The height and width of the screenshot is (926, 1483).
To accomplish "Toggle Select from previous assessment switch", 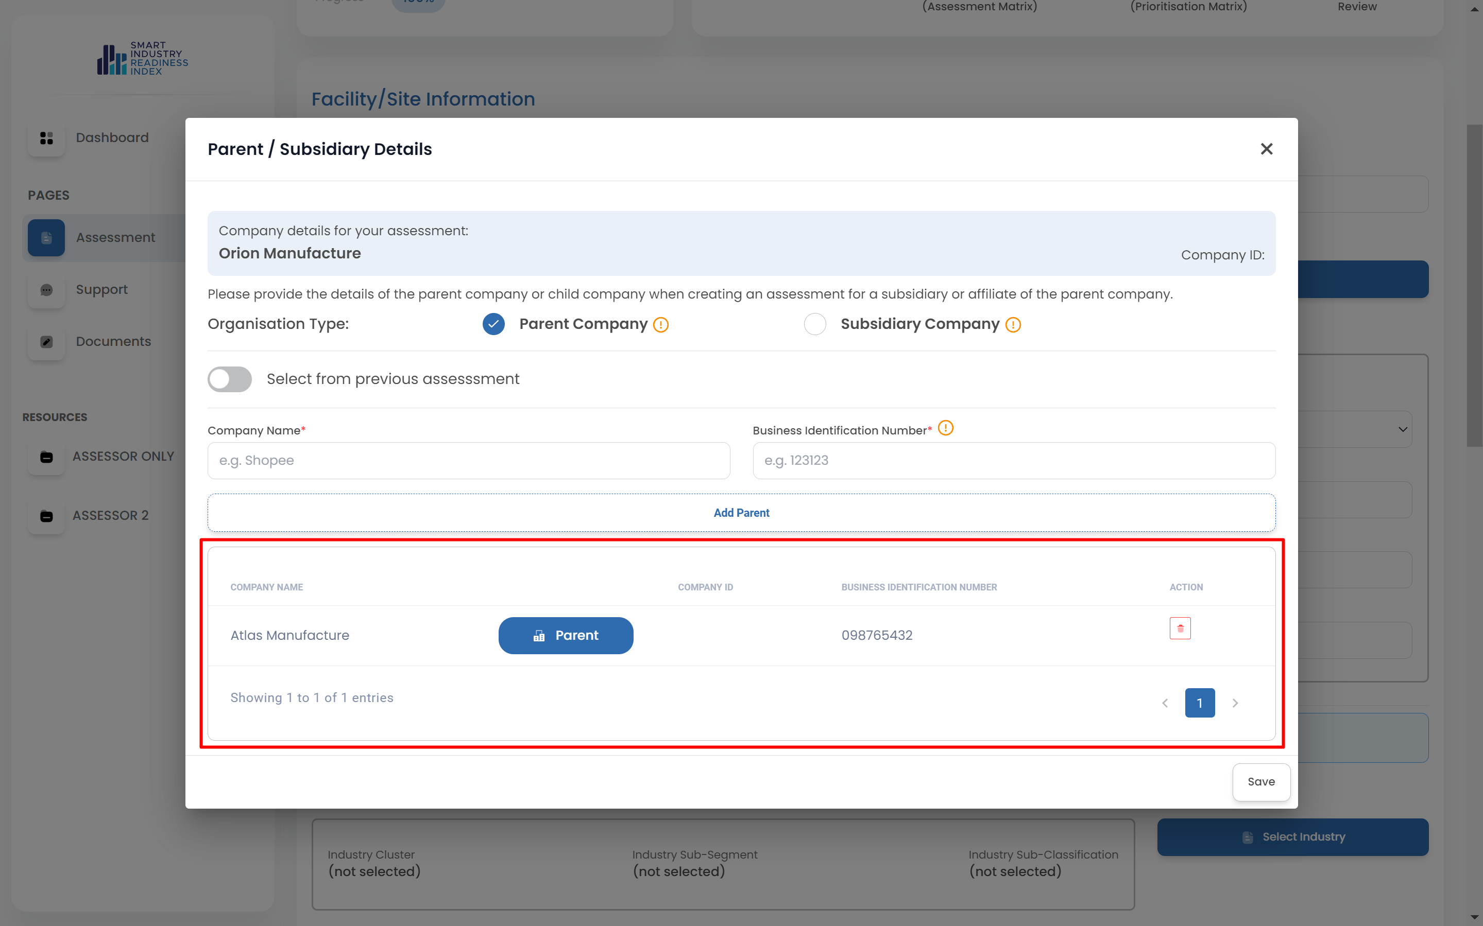I will click(230, 379).
